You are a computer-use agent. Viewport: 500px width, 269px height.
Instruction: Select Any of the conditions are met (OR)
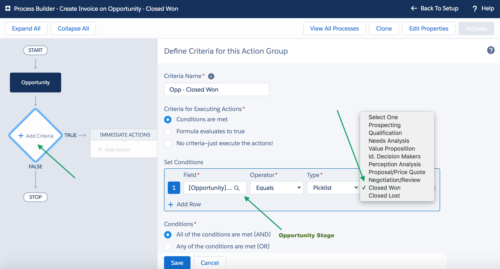coord(168,247)
